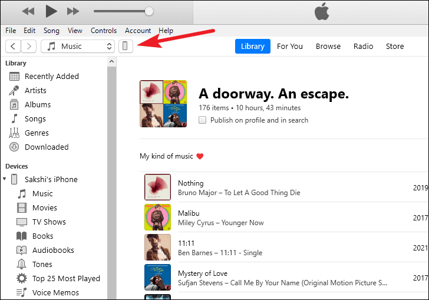429x300 pixels.
Task: Go to the Store tab
Action: (x=395, y=46)
